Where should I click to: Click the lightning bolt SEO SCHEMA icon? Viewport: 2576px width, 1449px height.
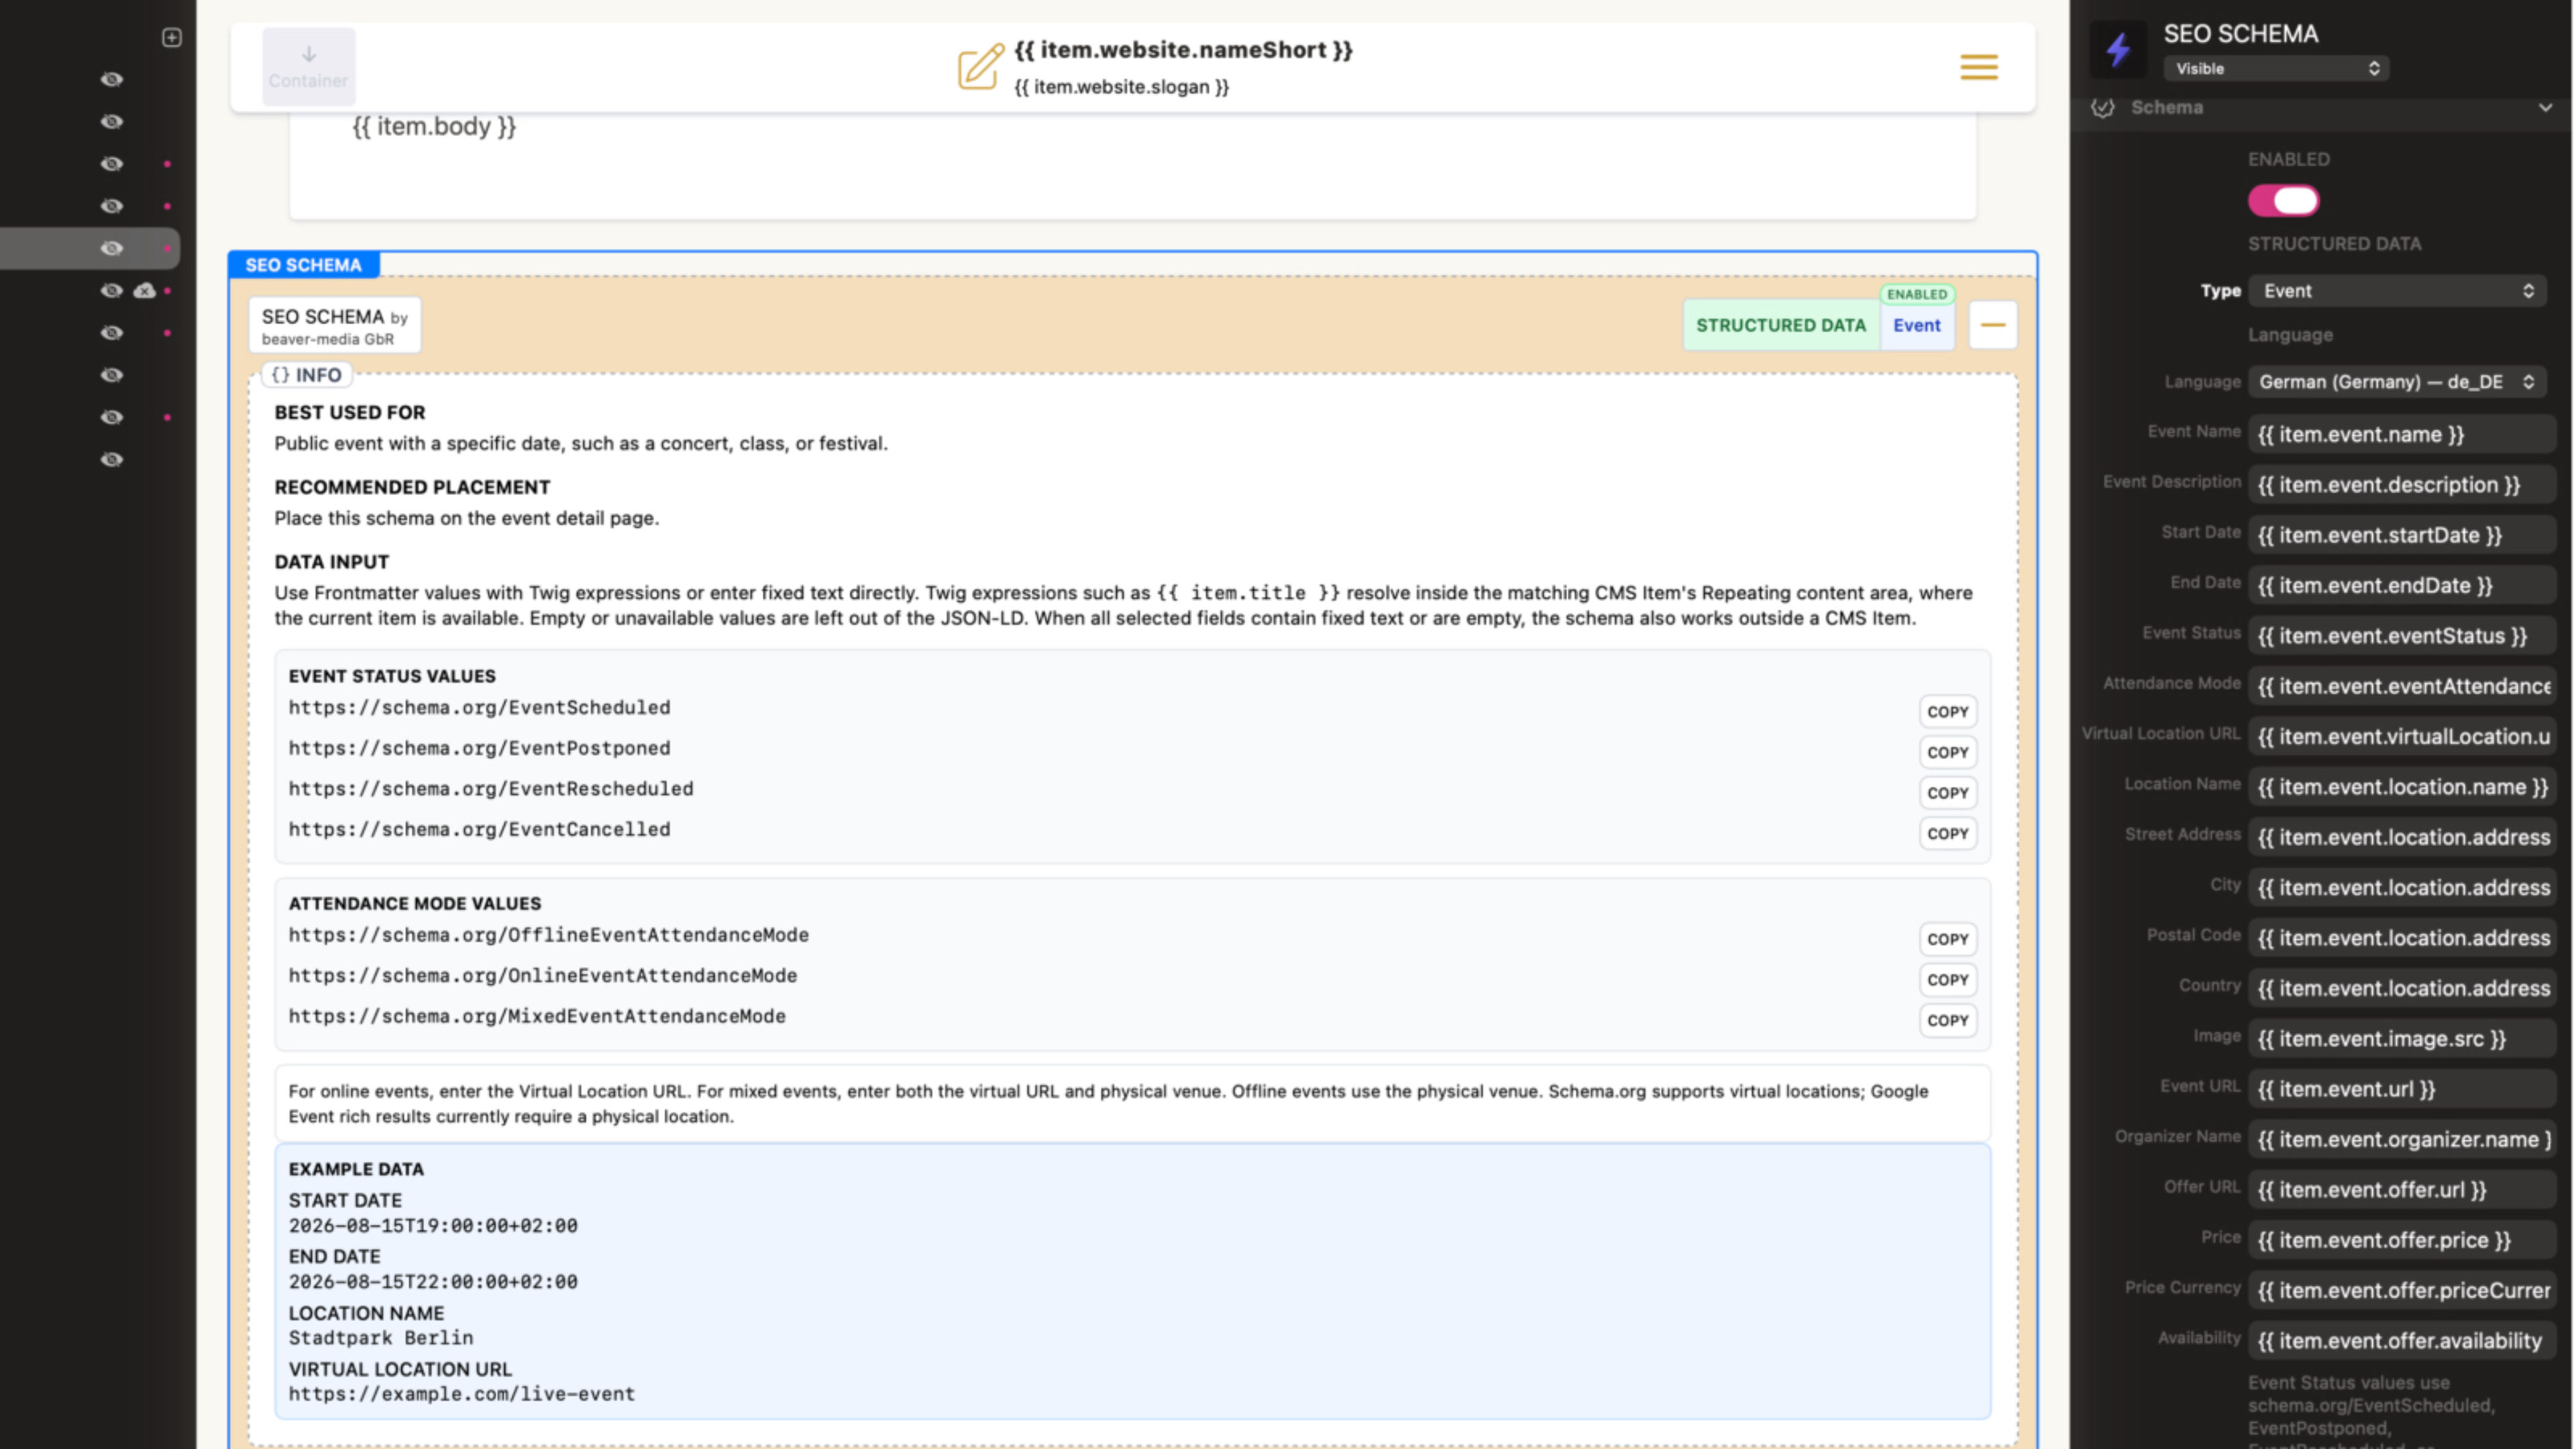(x=2118, y=49)
